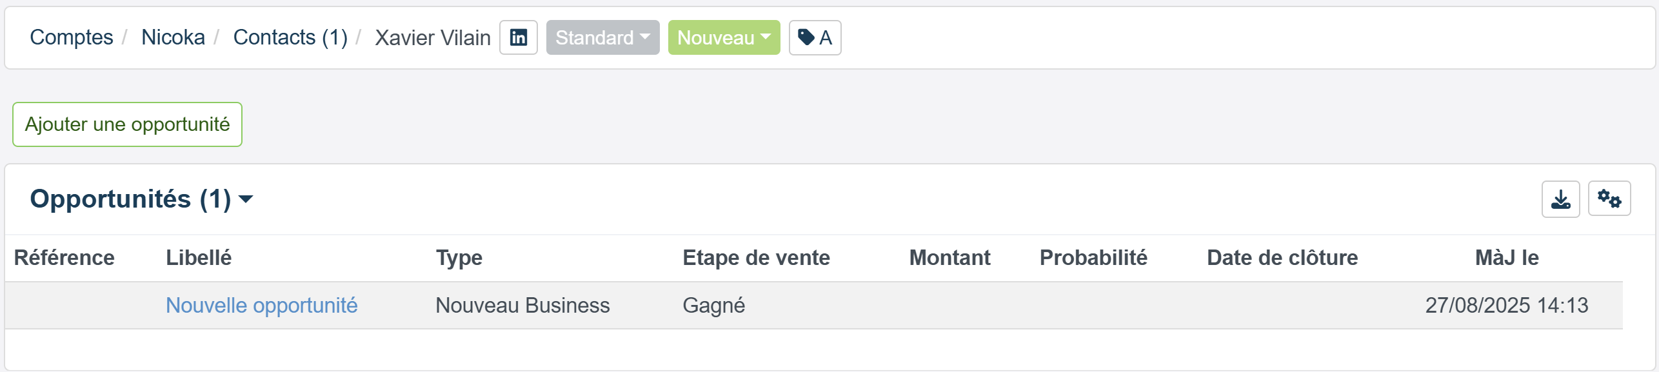Expand the Opportunités (1) caret
Viewport: 1659px width, 372px height.
pyautogui.click(x=246, y=199)
